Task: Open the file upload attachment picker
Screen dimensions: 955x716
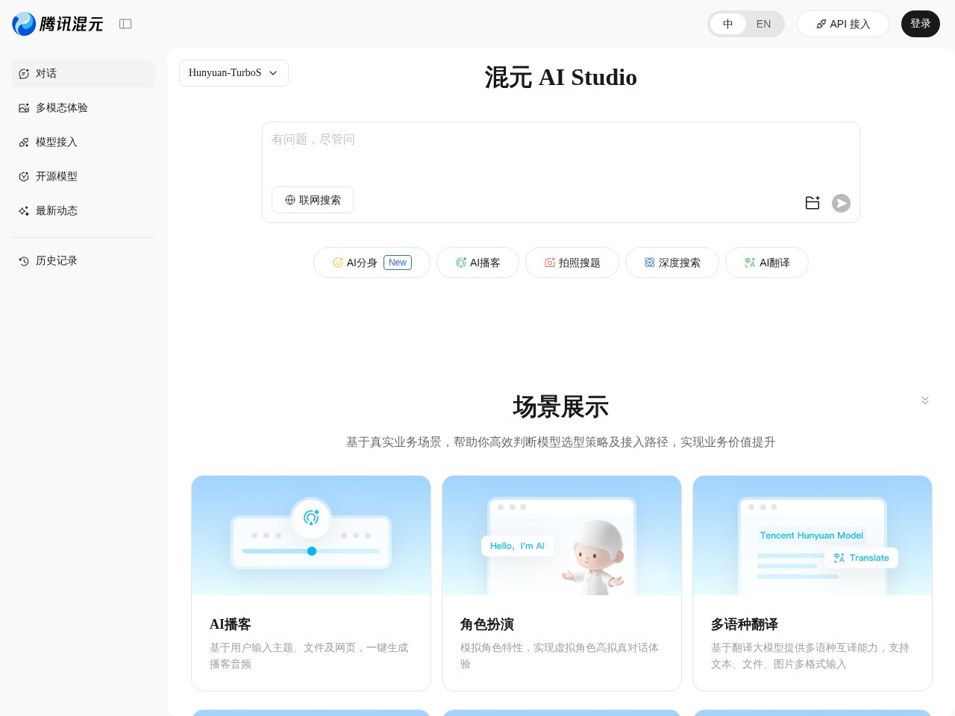Action: click(812, 202)
